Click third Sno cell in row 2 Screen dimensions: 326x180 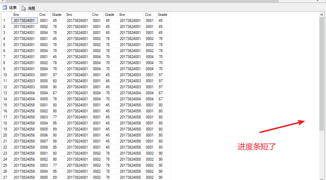point(131,27)
